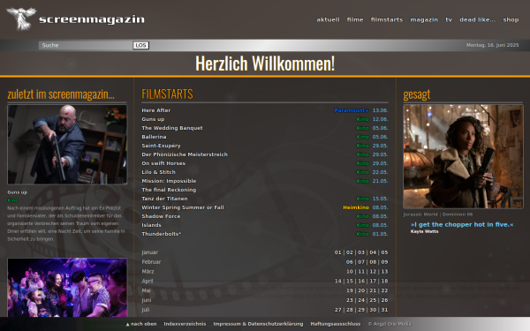Select the tv menu item

(449, 19)
